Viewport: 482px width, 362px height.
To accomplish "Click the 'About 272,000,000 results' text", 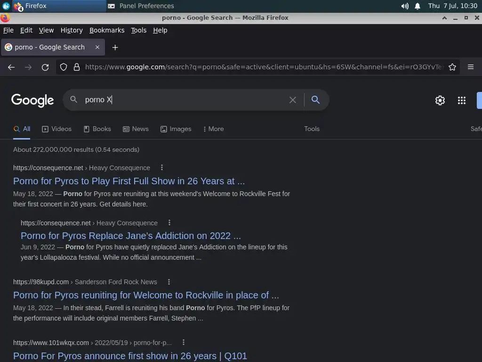I will (x=76, y=149).
